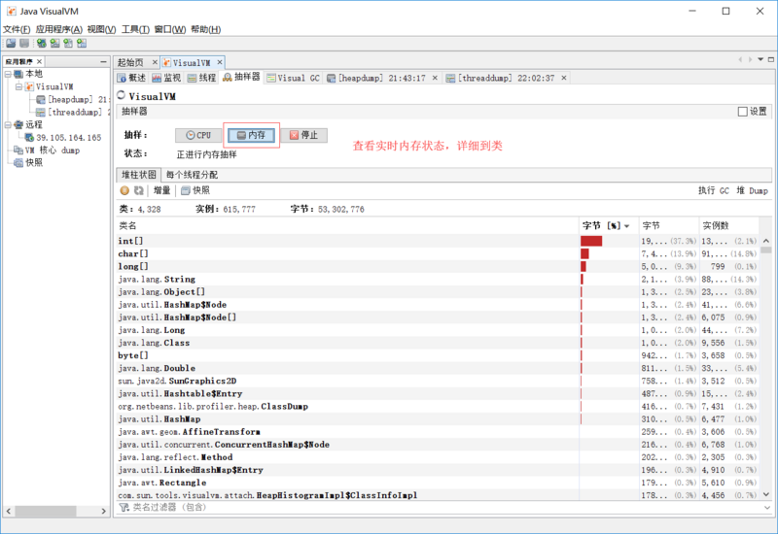This screenshot has width=778, height=534.
Task: Collapse the 本地 tree node
Action: click(8, 74)
